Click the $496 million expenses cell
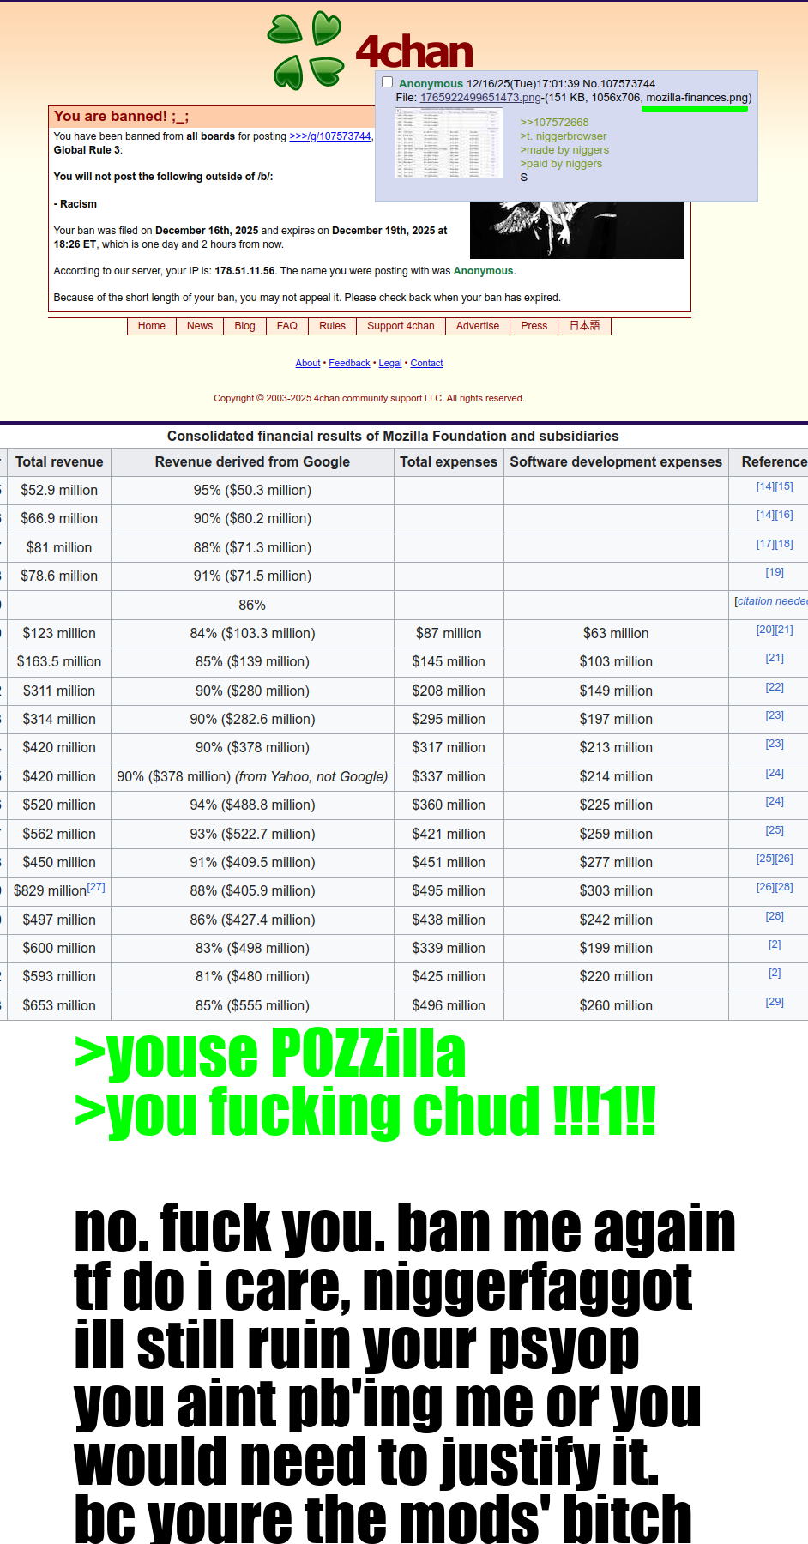Screen dimensions: 808x1544 [x=449, y=1006]
